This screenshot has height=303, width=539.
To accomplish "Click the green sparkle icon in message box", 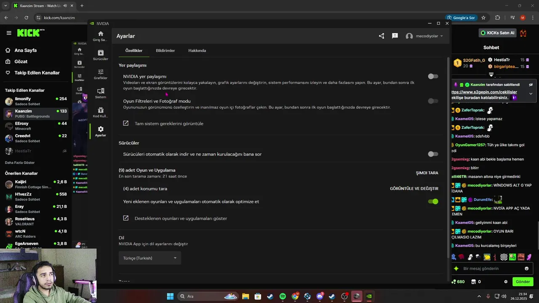I will (x=456, y=268).
